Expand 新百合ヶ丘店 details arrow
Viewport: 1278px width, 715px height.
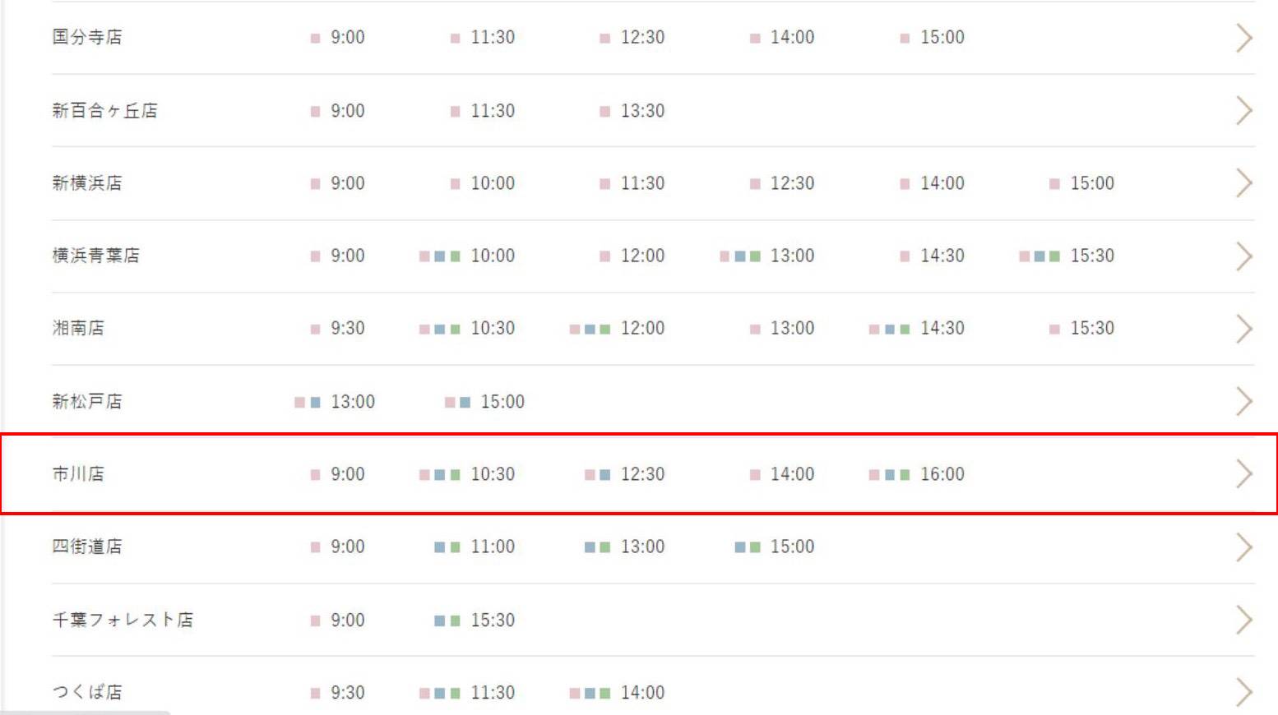click(1244, 111)
